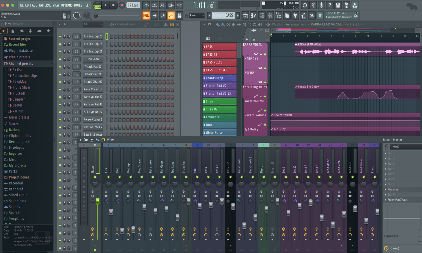Arm the record button
Viewport: 422px width, 253px height.
click(122, 5)
